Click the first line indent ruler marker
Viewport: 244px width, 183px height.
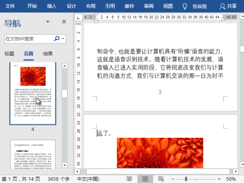[x=96, y=15]
